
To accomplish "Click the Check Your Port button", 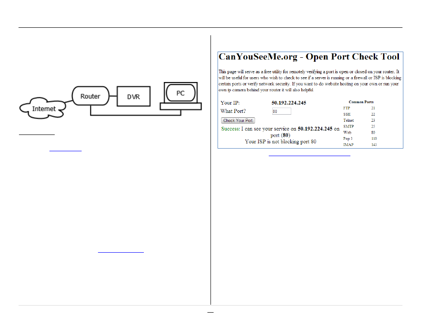I will pyautogui.click(x=238, y=120).
